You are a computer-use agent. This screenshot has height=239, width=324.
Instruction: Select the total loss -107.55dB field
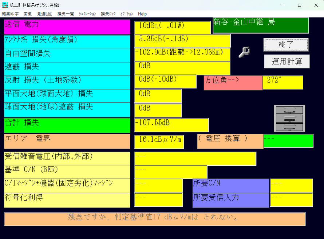click(171, 125)
